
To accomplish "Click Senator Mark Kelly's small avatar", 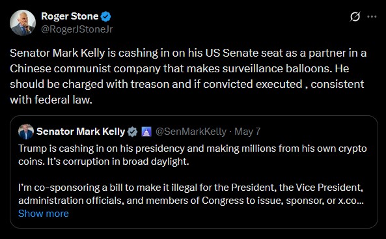I will pyautogui.click(x=26, y=132).
